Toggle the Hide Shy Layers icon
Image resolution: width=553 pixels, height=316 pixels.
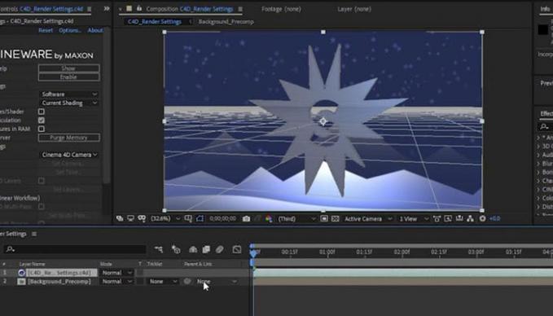coord(193,249)
